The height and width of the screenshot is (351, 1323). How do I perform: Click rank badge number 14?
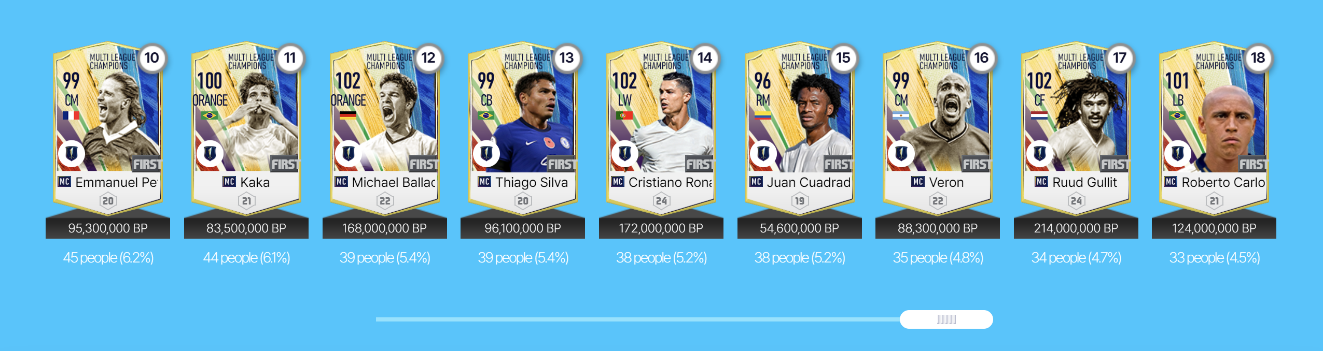(704, 58)
